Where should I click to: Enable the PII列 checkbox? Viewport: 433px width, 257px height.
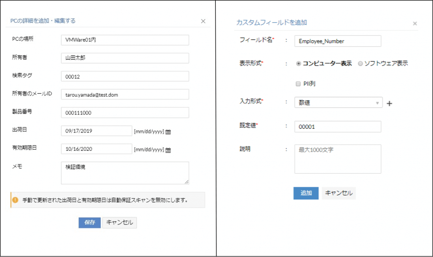point(298,84)
